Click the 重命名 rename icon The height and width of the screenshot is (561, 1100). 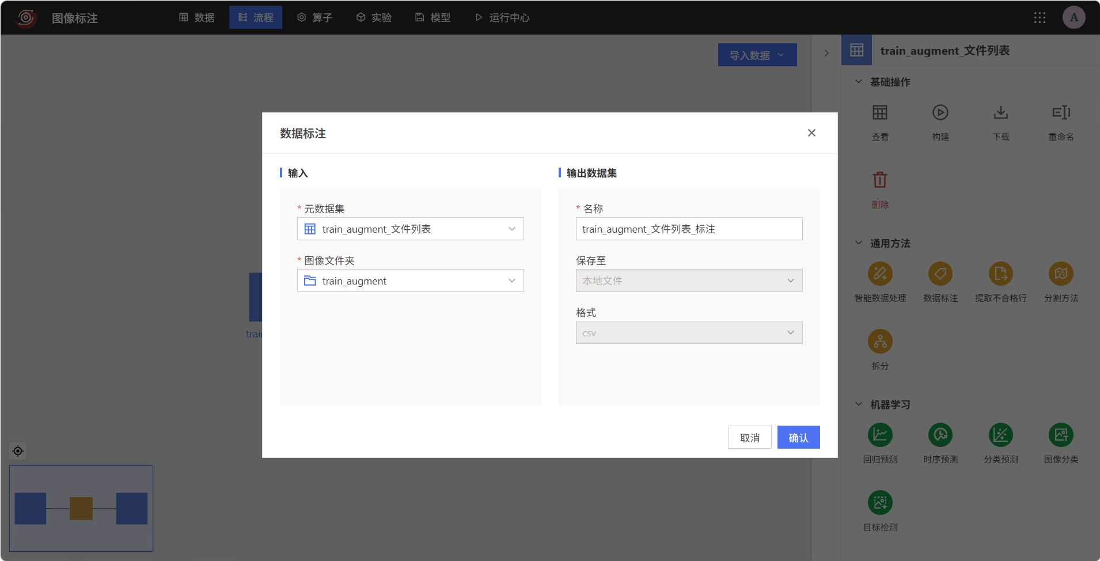tap(1061, 112)
